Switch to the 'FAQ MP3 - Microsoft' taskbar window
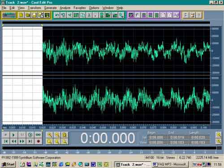 [x=170, y=164]
